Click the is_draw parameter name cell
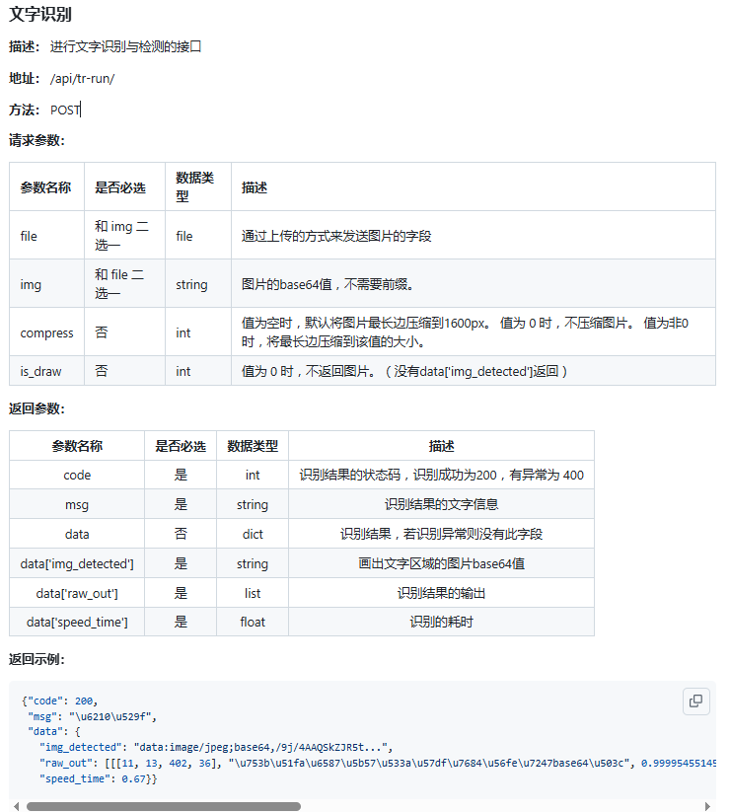The height and width of the screenshot is (812, 730). point(46,371)
